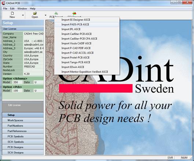Click the empty NodeLock value field

point(33,70)
